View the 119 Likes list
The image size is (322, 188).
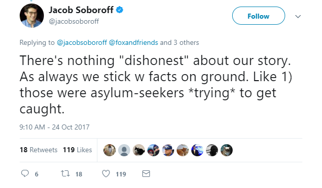point(77,150)
